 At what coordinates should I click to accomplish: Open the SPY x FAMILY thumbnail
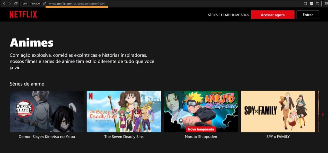coord(278,112)
